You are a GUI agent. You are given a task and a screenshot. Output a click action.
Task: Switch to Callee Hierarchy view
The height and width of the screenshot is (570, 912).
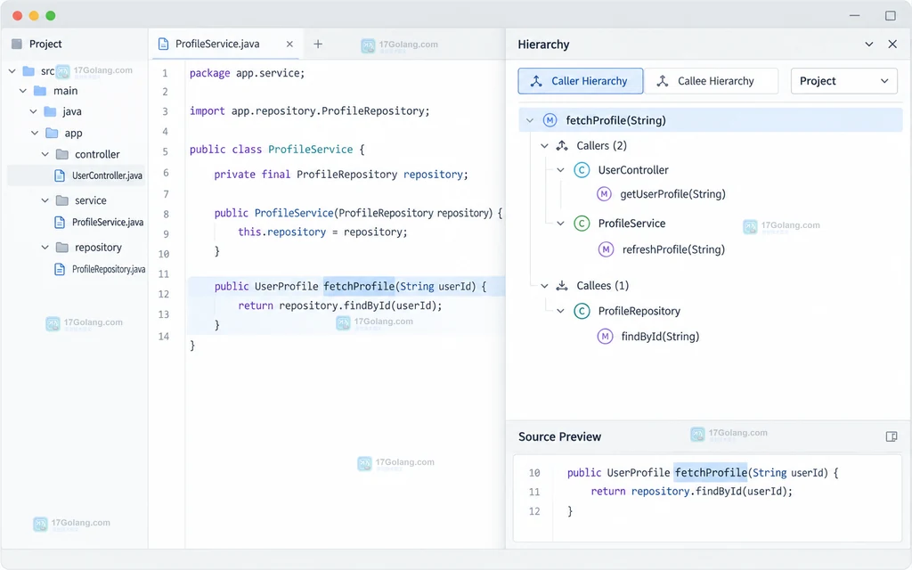(x=711, y=81)
